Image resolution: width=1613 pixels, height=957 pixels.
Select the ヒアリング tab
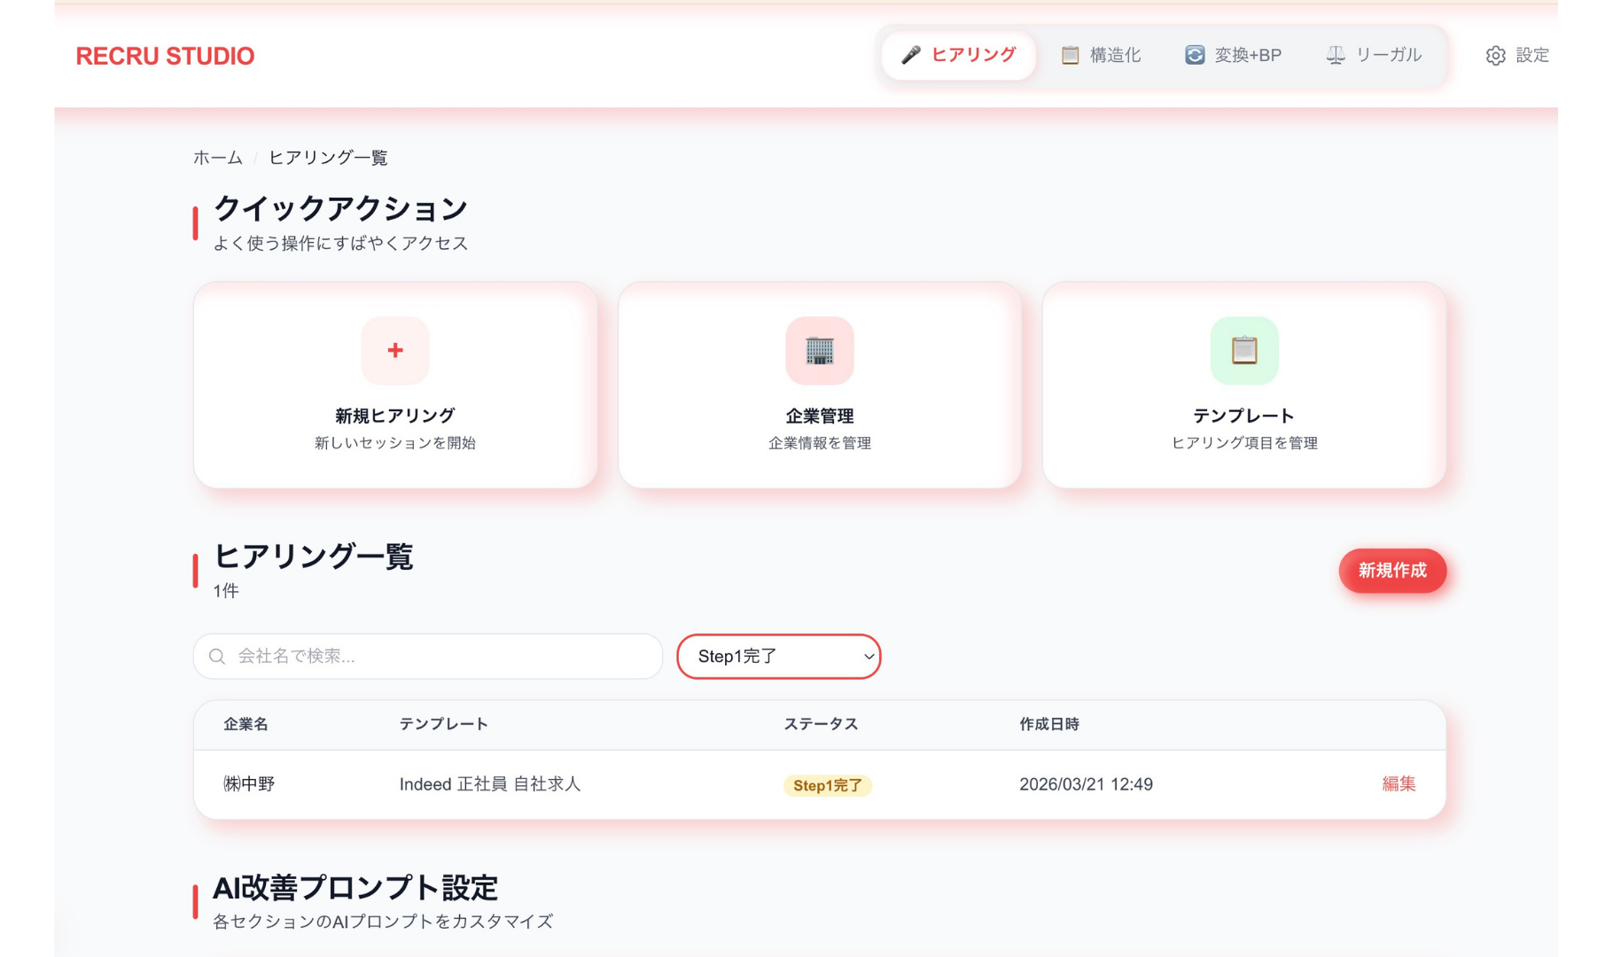click(958, 54)
